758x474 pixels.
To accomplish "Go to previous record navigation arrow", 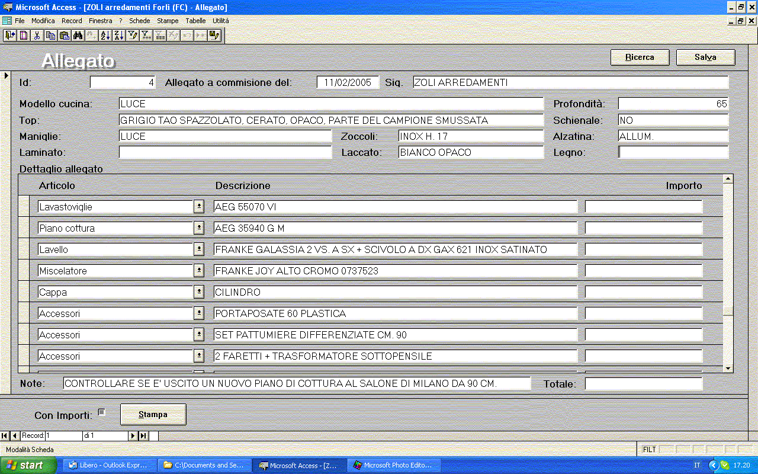I will [x=15, y=436].
